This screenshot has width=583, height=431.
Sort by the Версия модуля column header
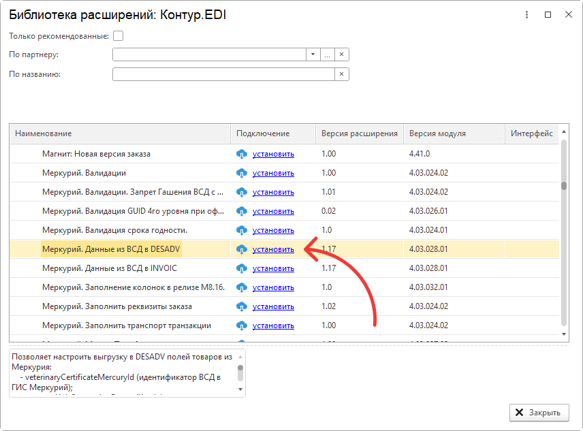454,133
